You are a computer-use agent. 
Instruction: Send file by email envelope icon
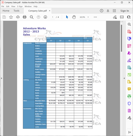click(122, 17)
